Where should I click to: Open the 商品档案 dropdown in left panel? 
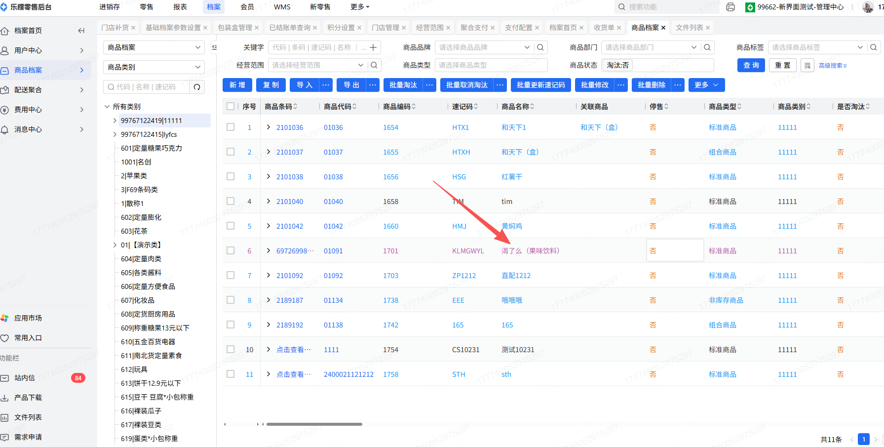tap(154, 47)
